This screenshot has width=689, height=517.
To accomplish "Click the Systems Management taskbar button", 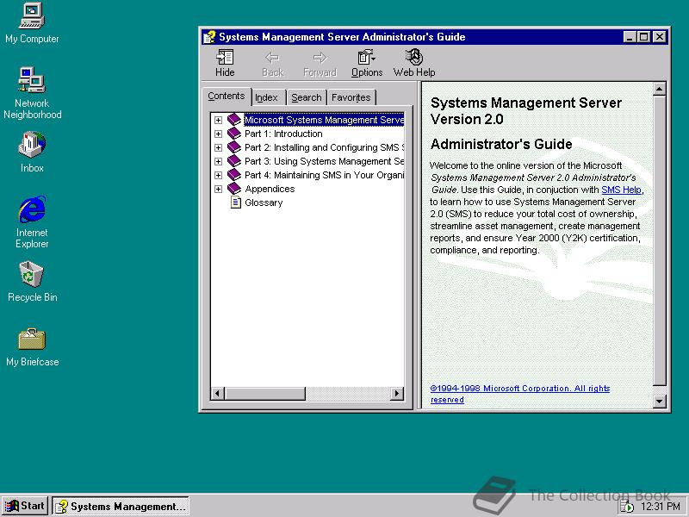I will point(121,506).
